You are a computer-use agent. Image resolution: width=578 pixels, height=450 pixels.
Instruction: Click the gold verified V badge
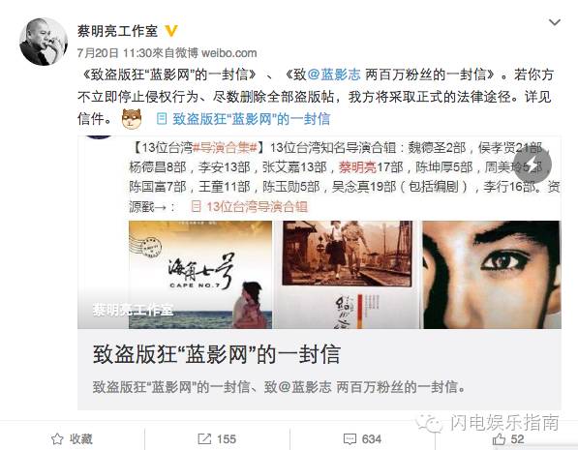[x=170, y=31]
